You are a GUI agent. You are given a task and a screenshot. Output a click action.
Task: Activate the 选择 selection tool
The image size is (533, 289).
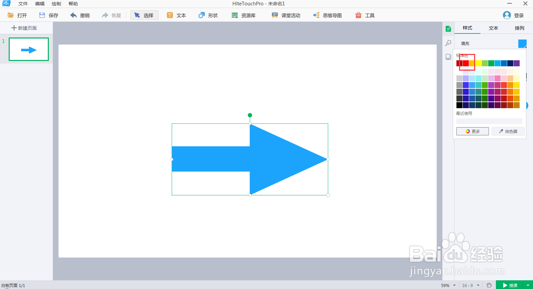point(144,15)
